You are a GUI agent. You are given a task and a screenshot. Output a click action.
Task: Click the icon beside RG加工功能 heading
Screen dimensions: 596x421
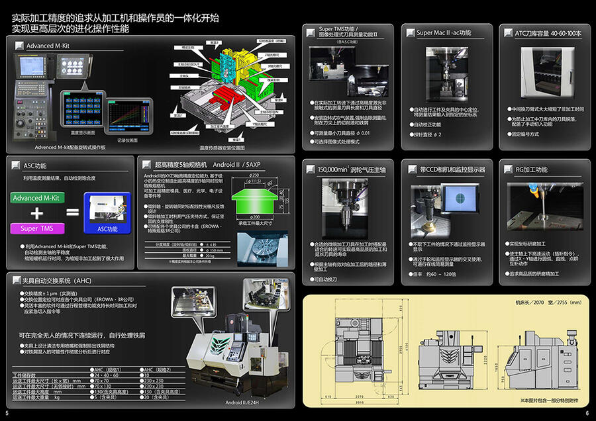508,169
